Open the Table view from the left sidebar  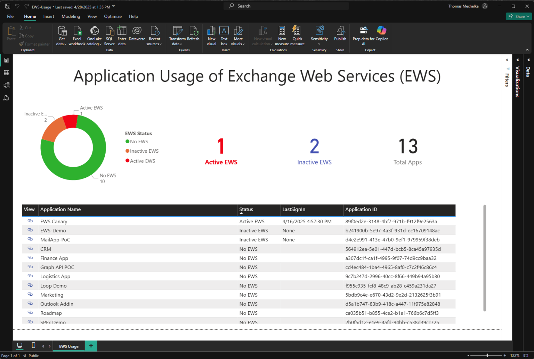pos(6,72)
